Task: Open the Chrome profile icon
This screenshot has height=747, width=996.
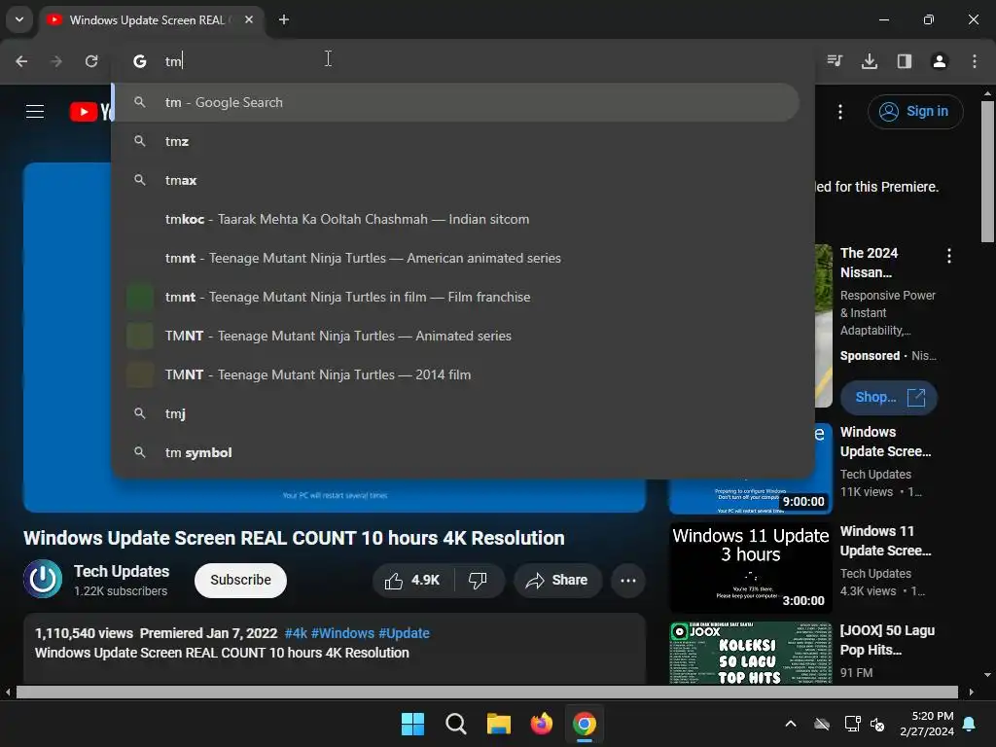Action: pyautogui.click(x=940, y=61)
